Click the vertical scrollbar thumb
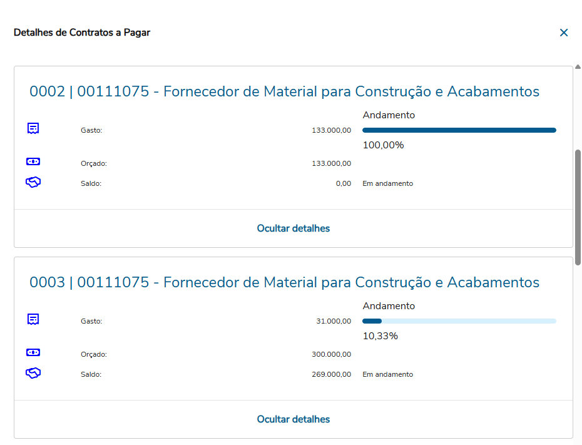 (578, 207)
